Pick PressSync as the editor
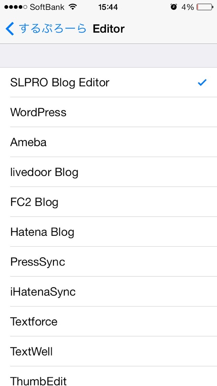Viewport: 217px width, 386px height. 109,262
